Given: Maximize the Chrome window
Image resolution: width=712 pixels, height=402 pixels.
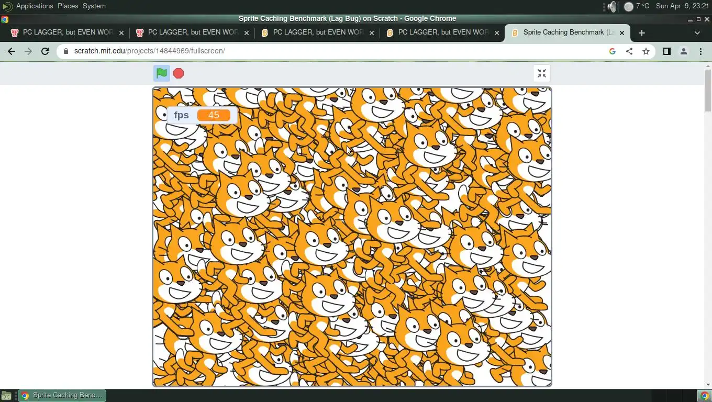Looking at the screenshot, I should pyautogui.click(x=698, y=19).
